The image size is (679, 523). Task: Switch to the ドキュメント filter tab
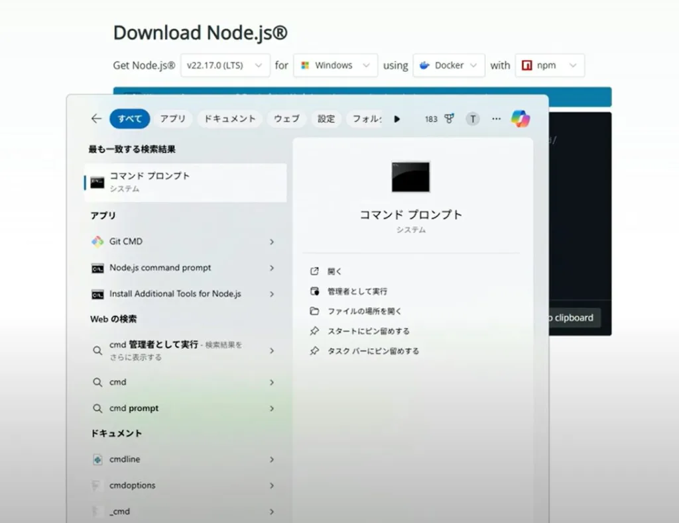(x=230, y=119)
